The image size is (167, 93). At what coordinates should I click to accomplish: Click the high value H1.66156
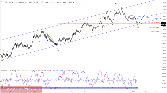[x=56, y=2]
